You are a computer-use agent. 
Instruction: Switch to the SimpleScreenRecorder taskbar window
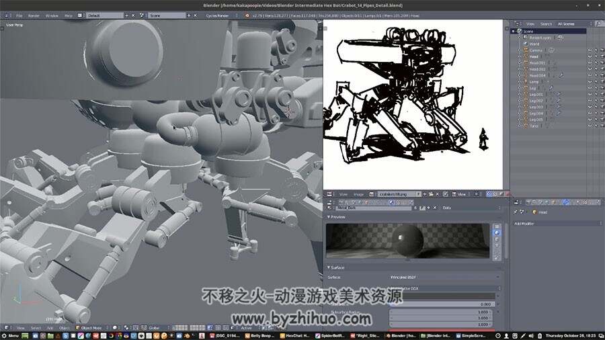coord(471,336)
